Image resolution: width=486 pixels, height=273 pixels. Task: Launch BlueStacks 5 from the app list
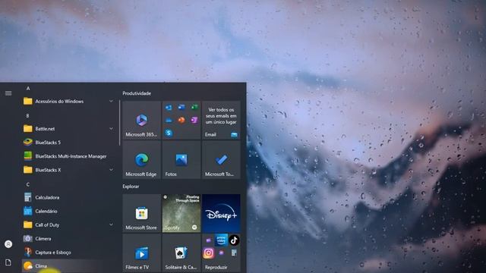pyautogui.click(x=68, y=143)
